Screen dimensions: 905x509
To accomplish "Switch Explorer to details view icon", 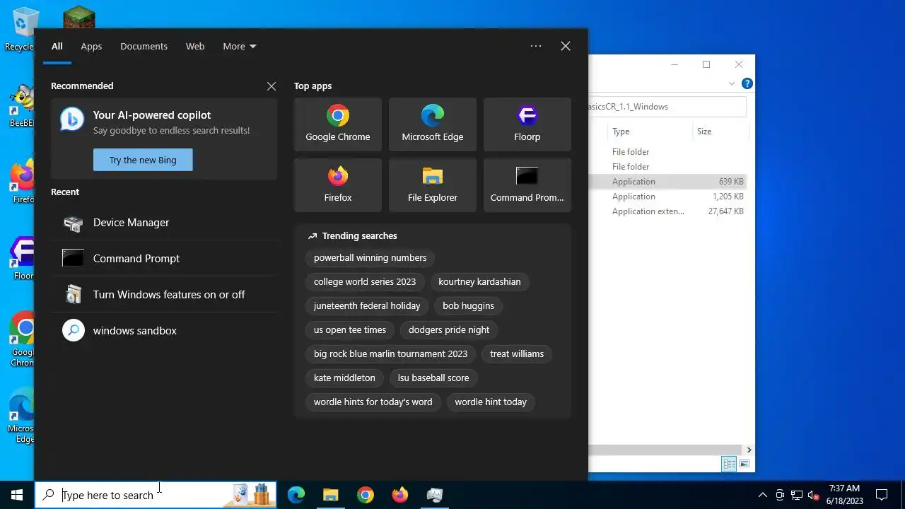I will (x=729, y=464).
